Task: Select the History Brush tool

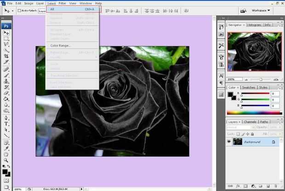Action: [x=6, y=87]
